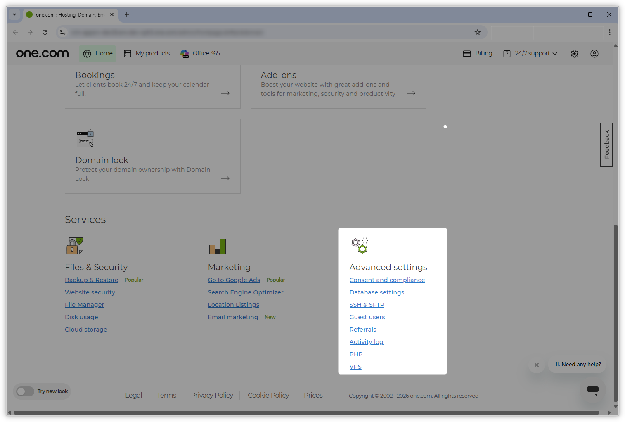Viewport: 625px width, 422px height.
Task: Dismiss the Need any help popup
Action: (x=536, y=365)
